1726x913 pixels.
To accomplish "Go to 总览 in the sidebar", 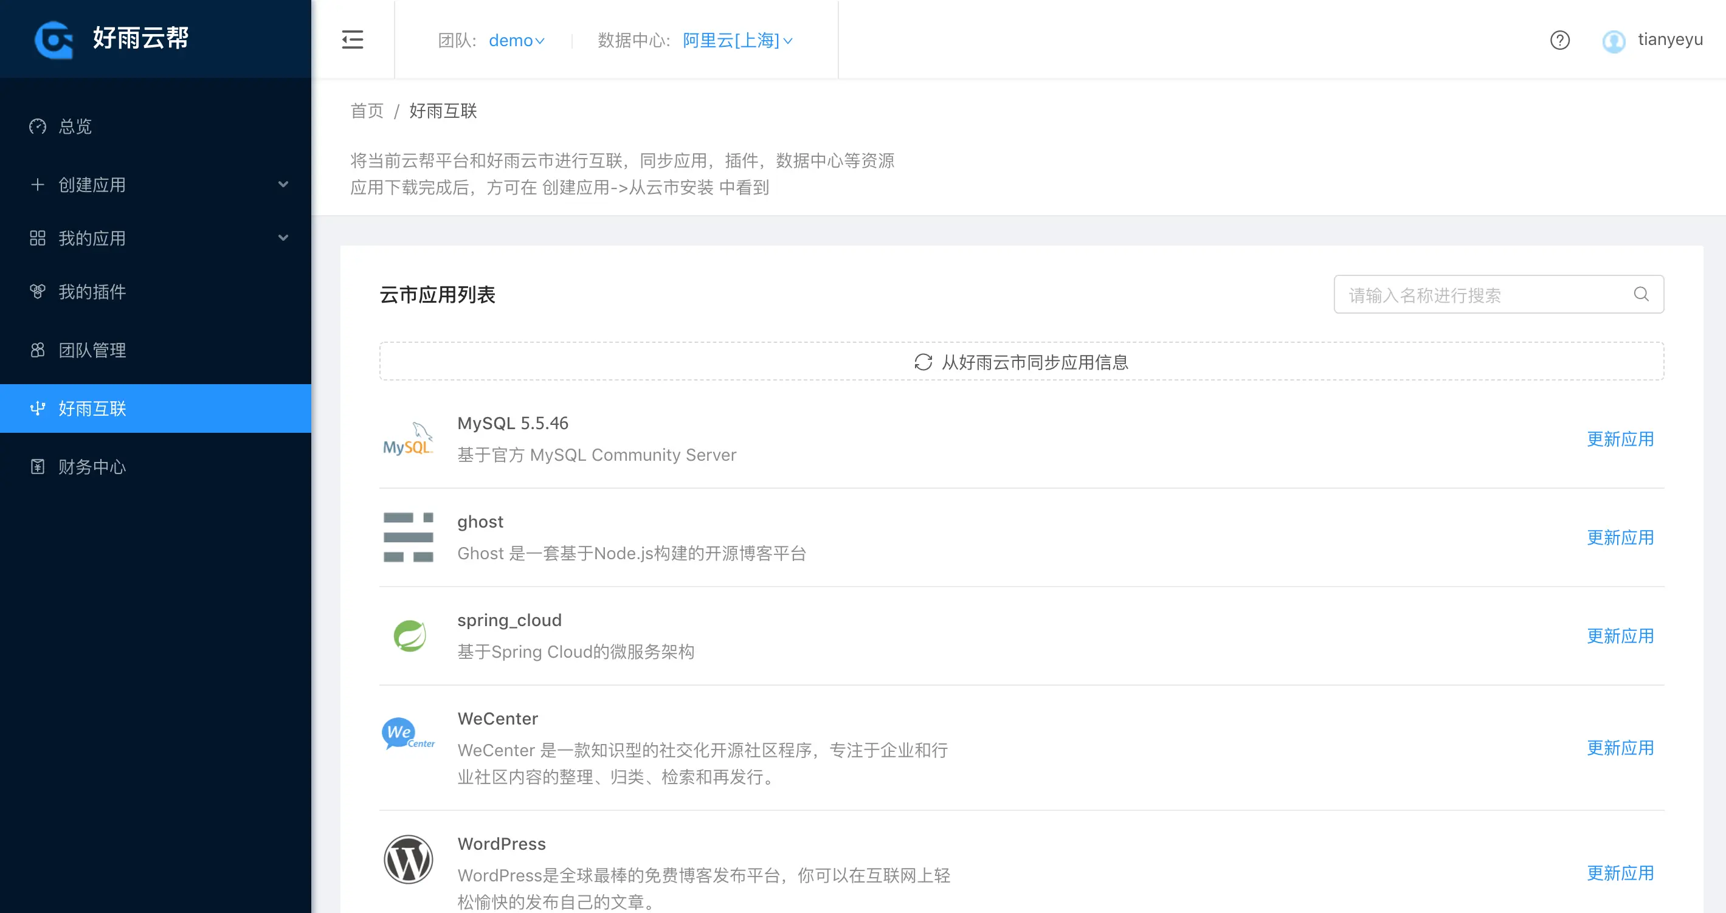I will coord(75,126).
